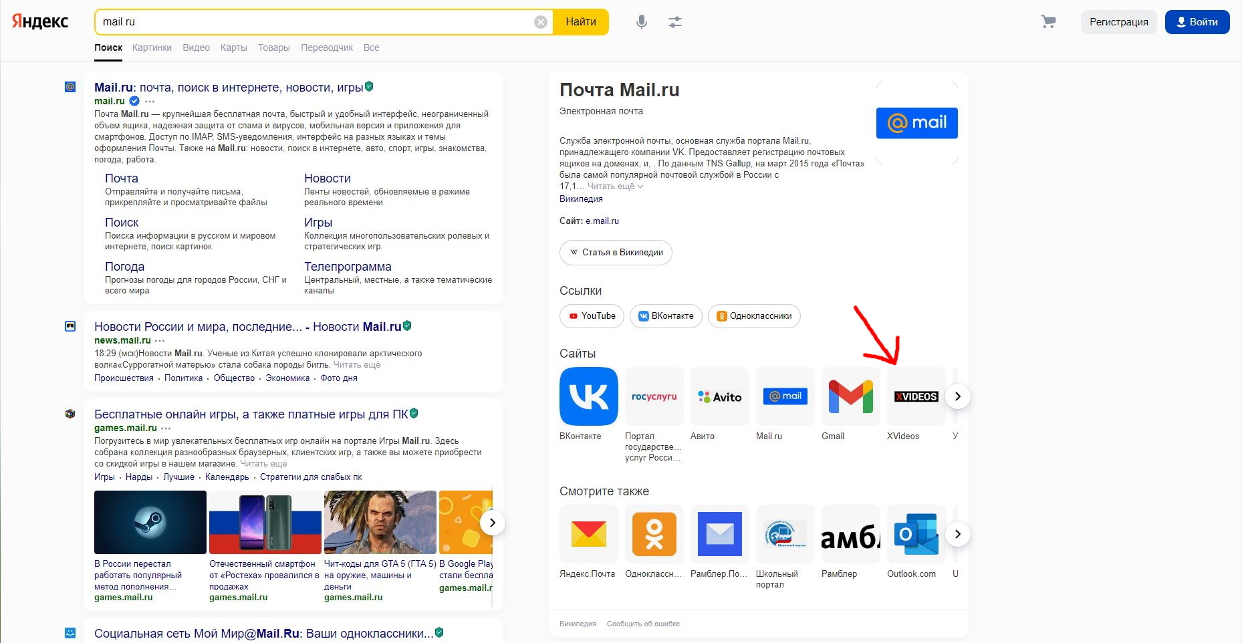The width and height of the screenshot is (1242, 643).
Task: Open the mail logo image in the info panel
Action: click(x=916, y=123)
